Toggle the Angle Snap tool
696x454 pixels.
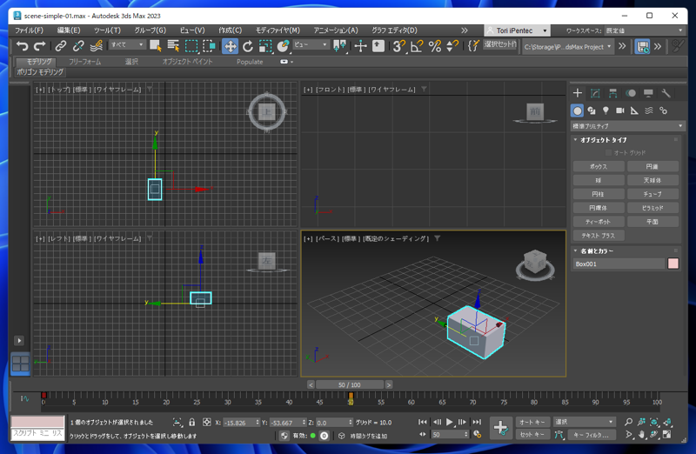click(x=417, y=46)
